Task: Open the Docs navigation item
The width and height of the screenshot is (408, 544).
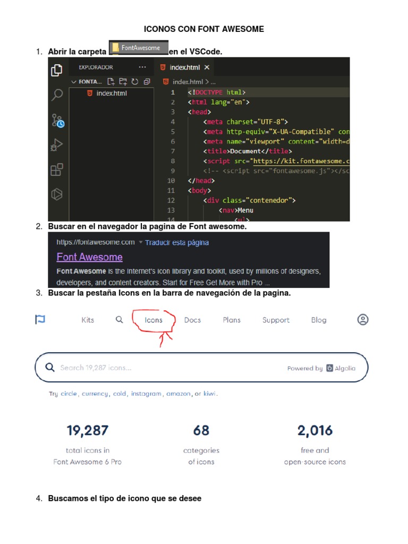Action: pyautogui.click(x=192, y=320)
